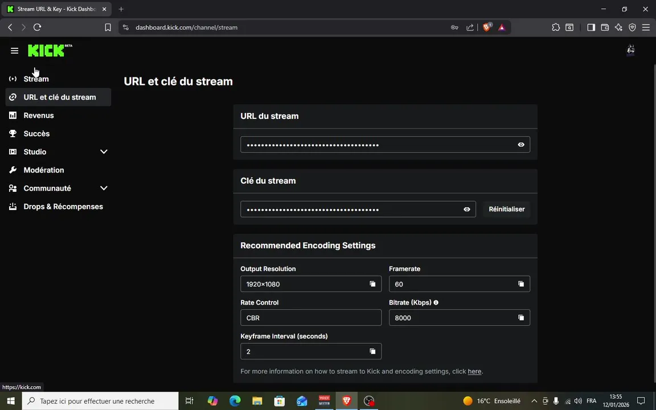The width and height of the screenshot is (656, 410).
Task: Reload the page
Action: 37,27
